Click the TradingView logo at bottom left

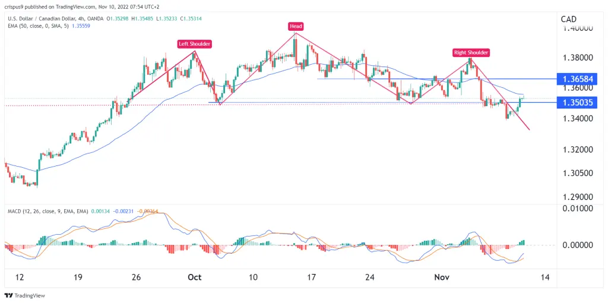(25, 296)
